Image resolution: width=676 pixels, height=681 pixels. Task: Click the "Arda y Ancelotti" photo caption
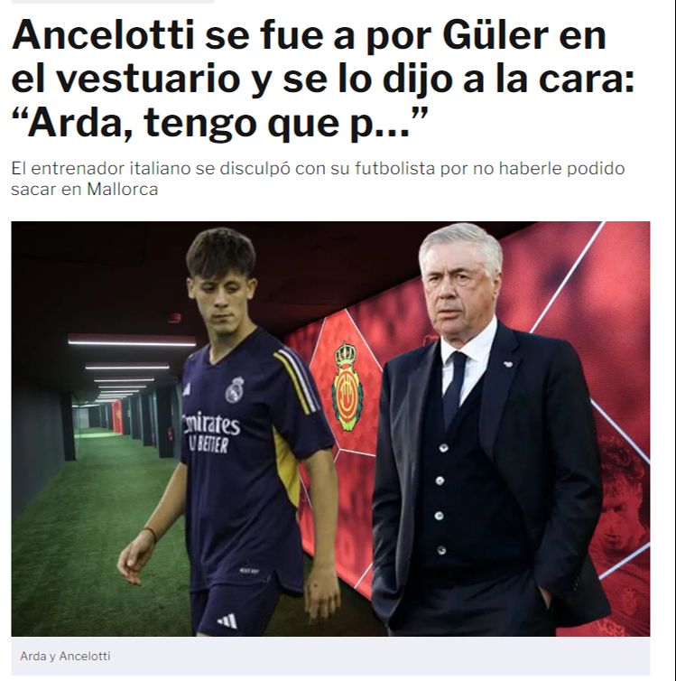65,656
